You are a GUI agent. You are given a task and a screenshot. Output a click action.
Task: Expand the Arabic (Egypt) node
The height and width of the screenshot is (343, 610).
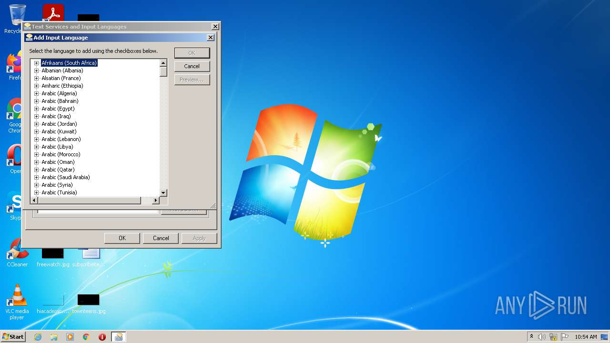click(36, 109)
